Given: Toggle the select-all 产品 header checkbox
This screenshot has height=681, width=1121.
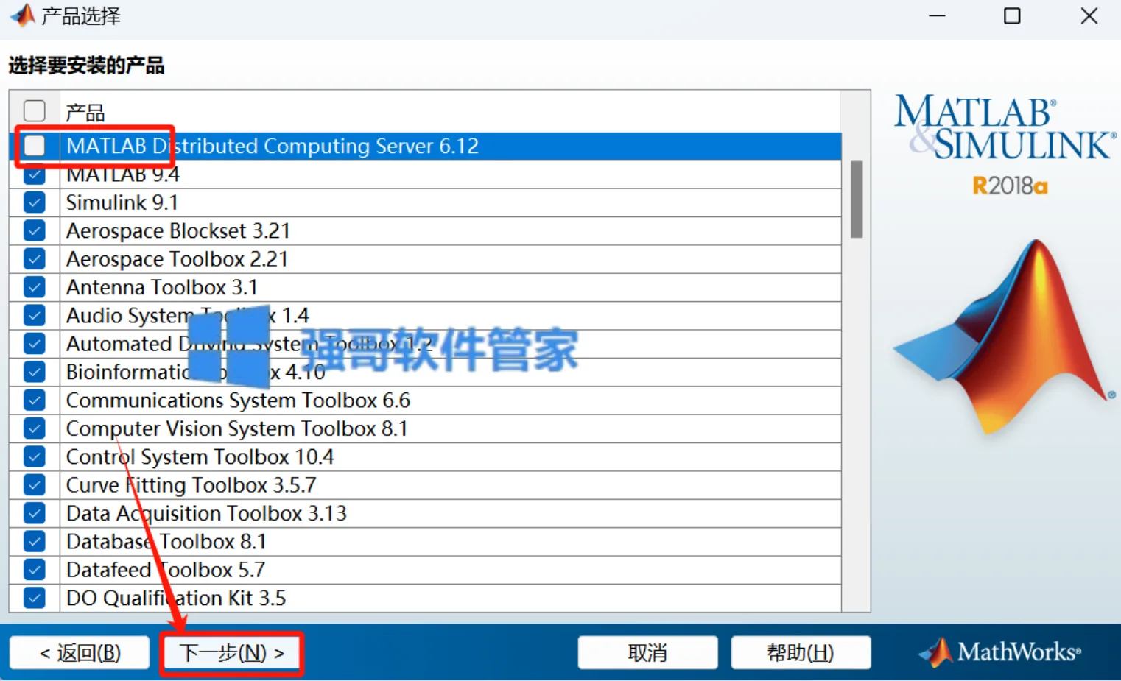Looking at the screenshot, I should pos(35,111).
